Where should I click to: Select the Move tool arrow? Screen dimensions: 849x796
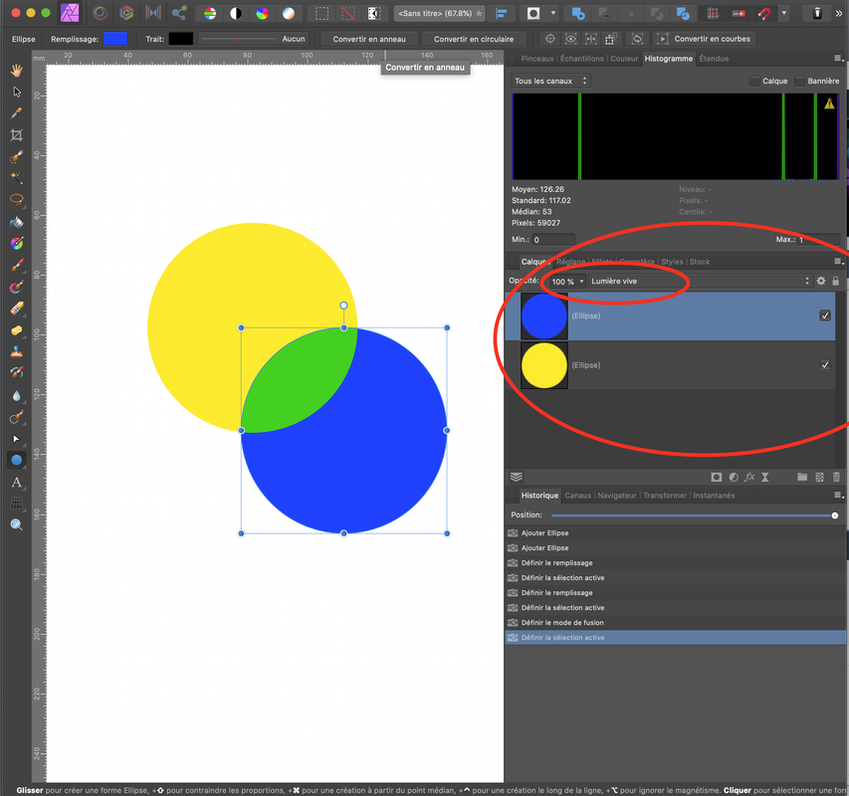(x=17, y=92)
